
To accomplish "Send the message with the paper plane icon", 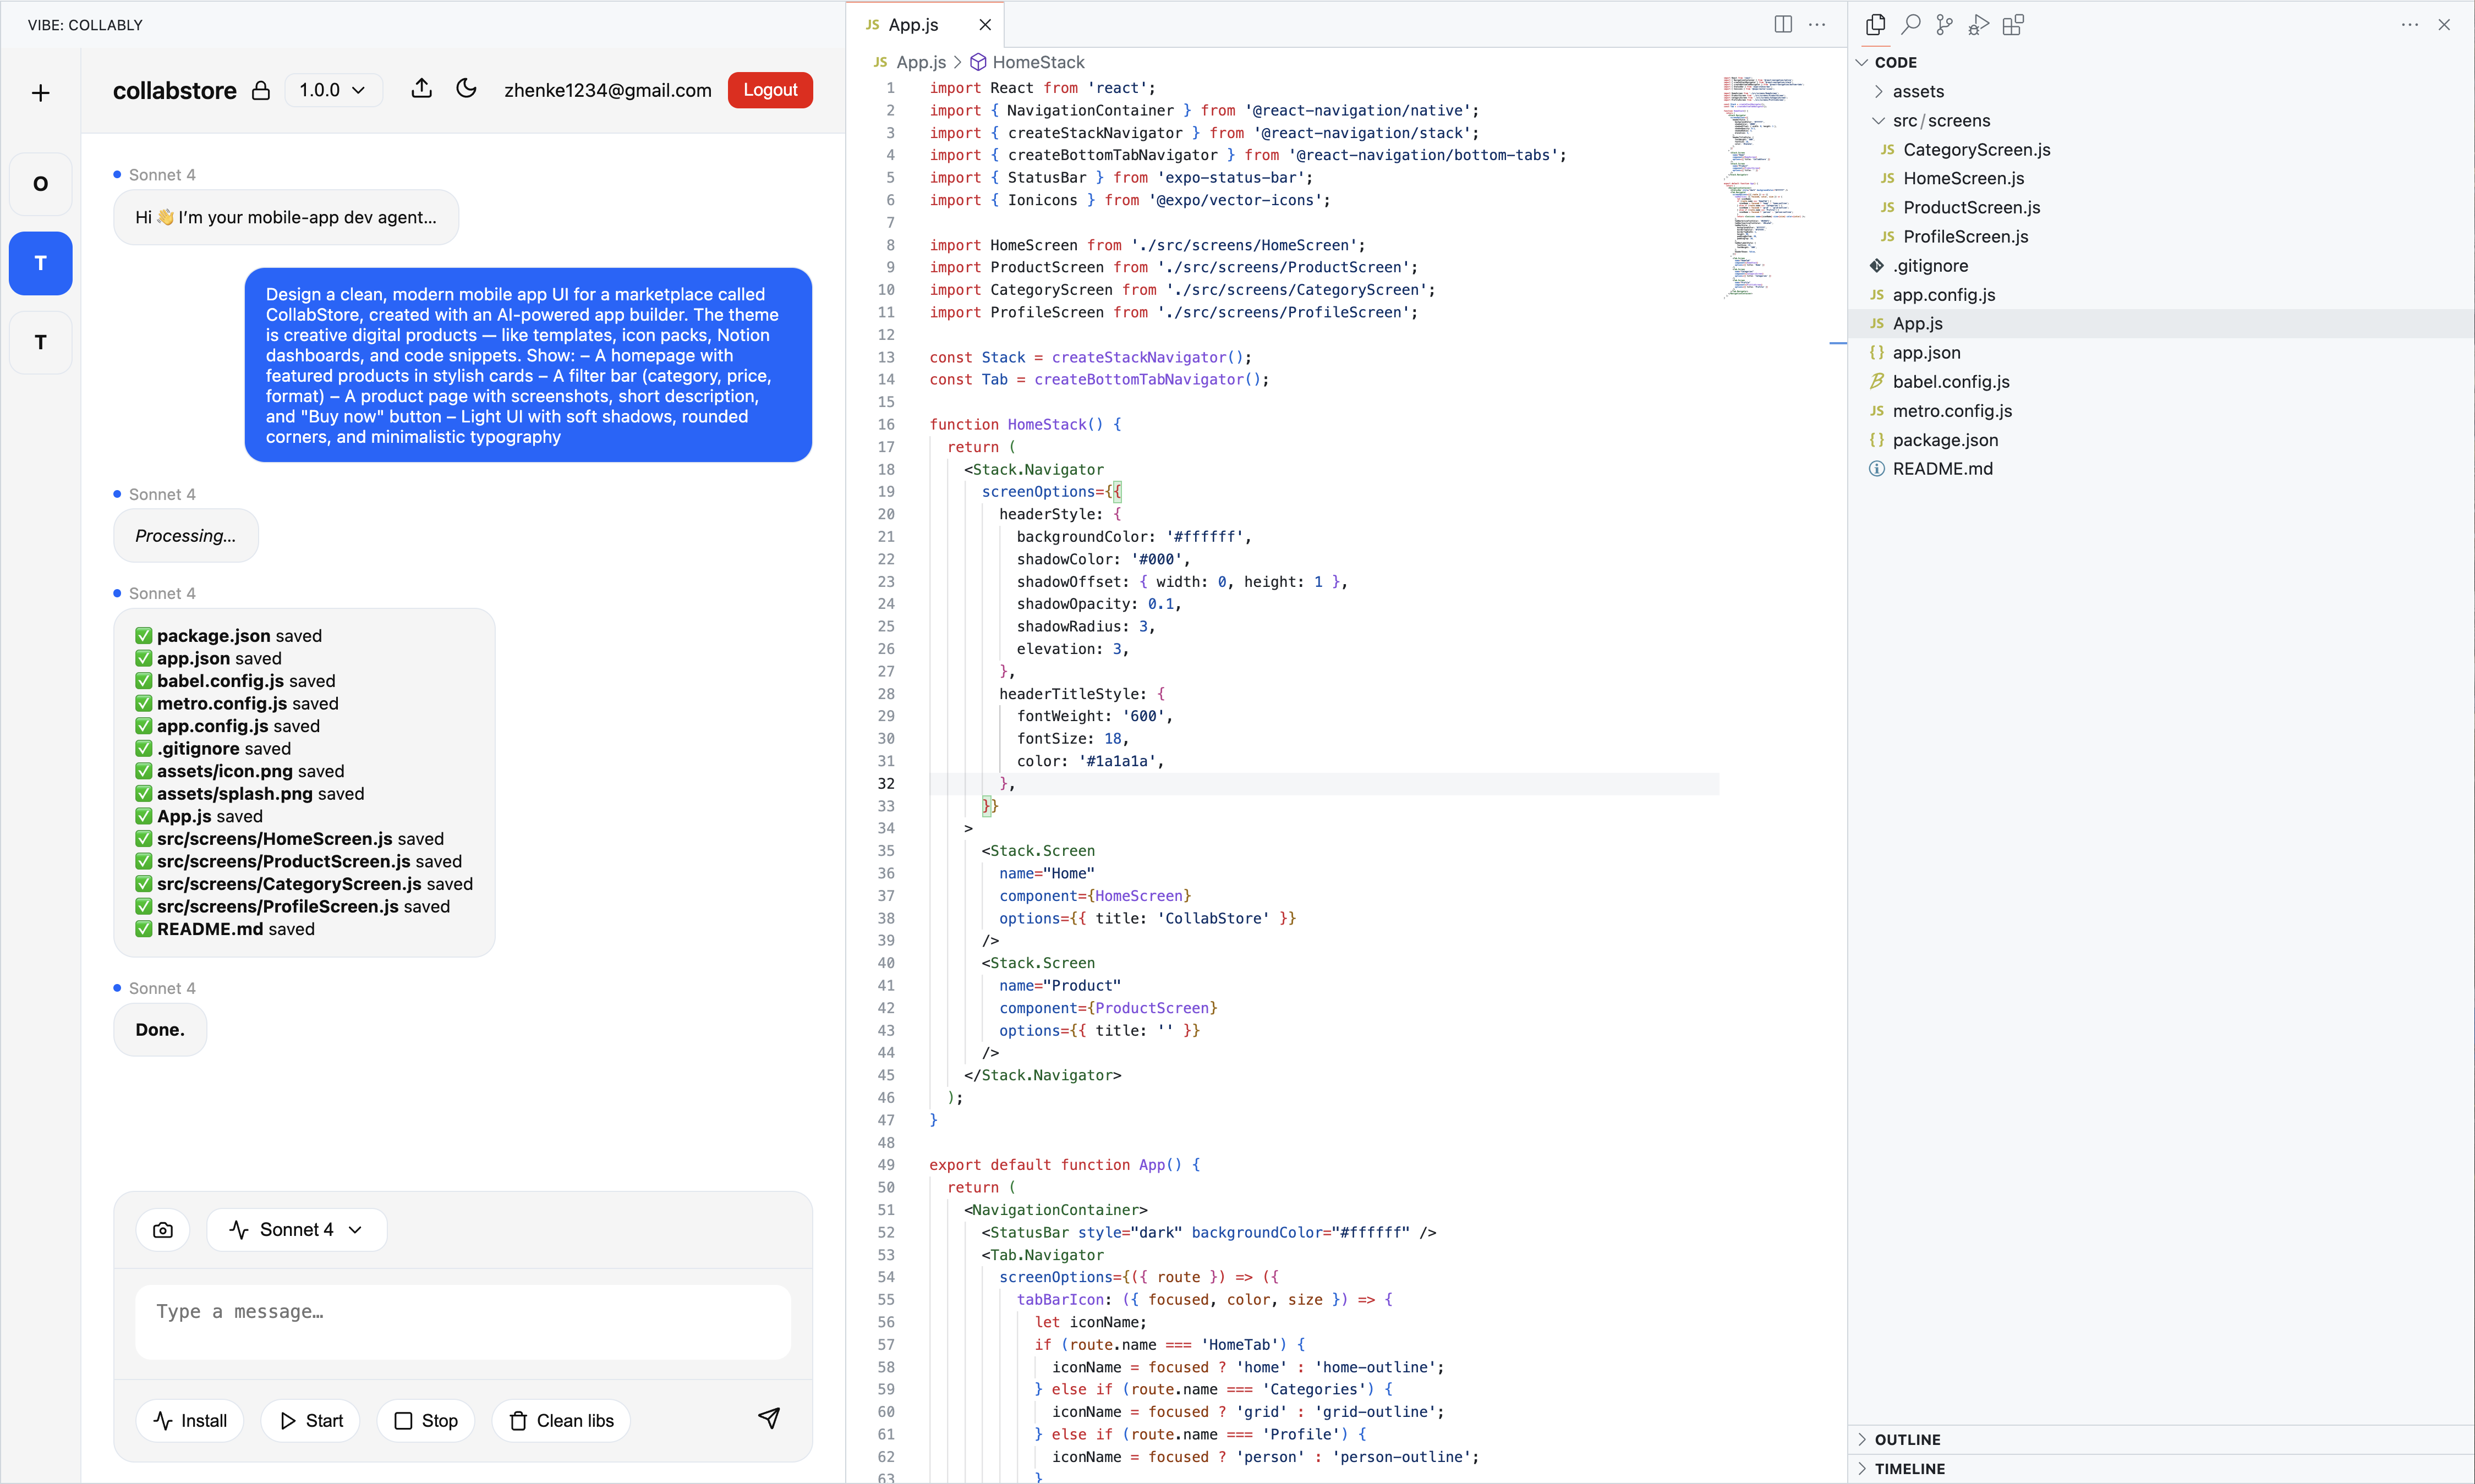I will (768, 1419).
